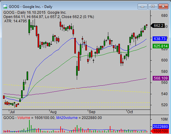
Task: Click the red 'Volume' label in volume pane
Action: 24,118
